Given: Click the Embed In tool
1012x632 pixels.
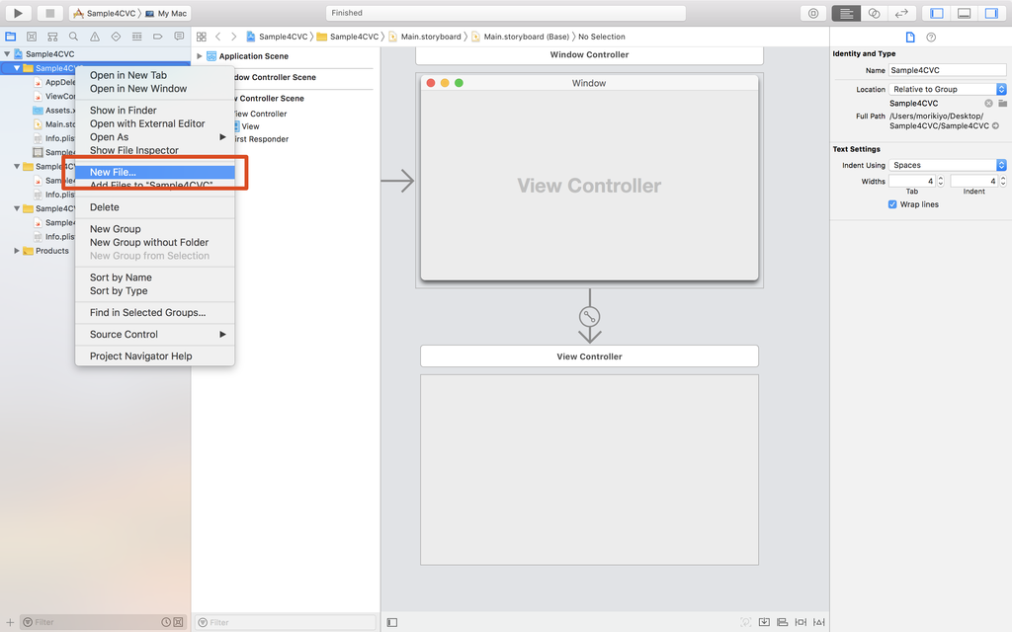Looking at the screenshot, I should coord(764,622).
